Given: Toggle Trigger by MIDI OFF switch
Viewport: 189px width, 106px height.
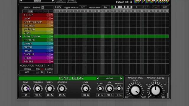Looking at the screenshot, I should tap(83, 7).
